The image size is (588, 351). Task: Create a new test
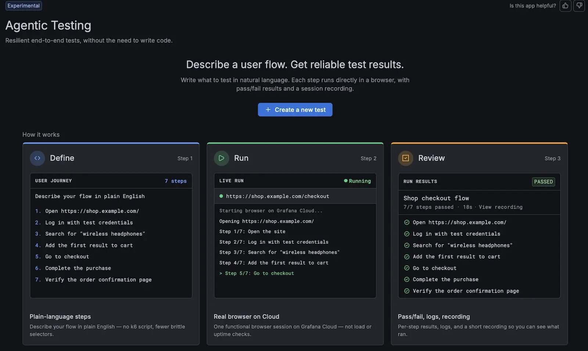click(295, 110)
